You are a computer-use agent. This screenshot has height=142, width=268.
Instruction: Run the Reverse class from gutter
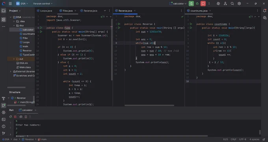pyautogui.click(x=119, y=24)
